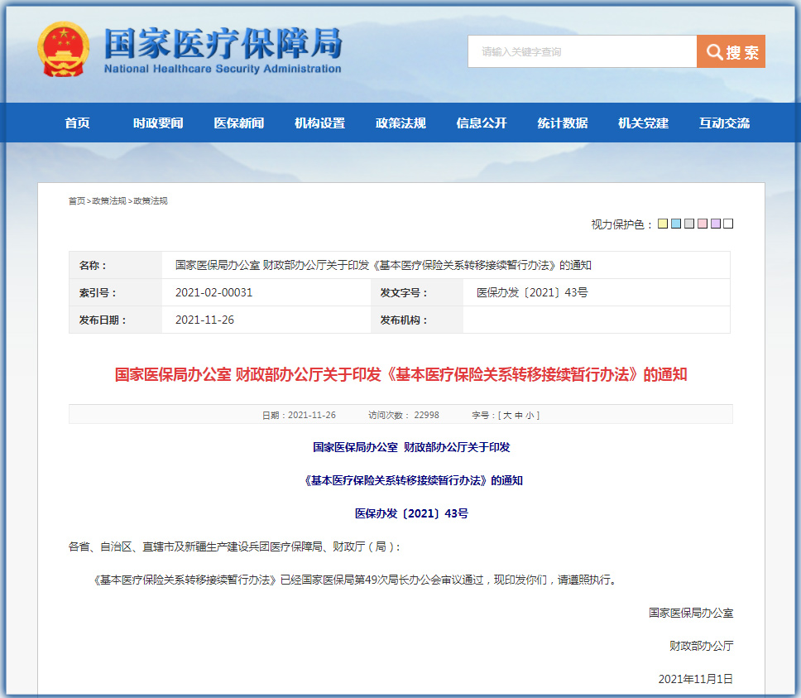Image resolution: width=801 pixels, height=698 pixels.
Task: Select the purple eye-protection color swatch
Action: [715, 224]
